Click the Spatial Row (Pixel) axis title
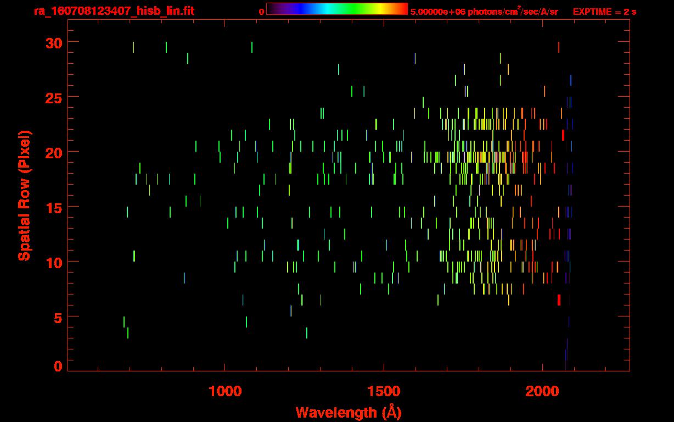The height and width of the screenshot is (422, 674). click(x=25, y=196)
